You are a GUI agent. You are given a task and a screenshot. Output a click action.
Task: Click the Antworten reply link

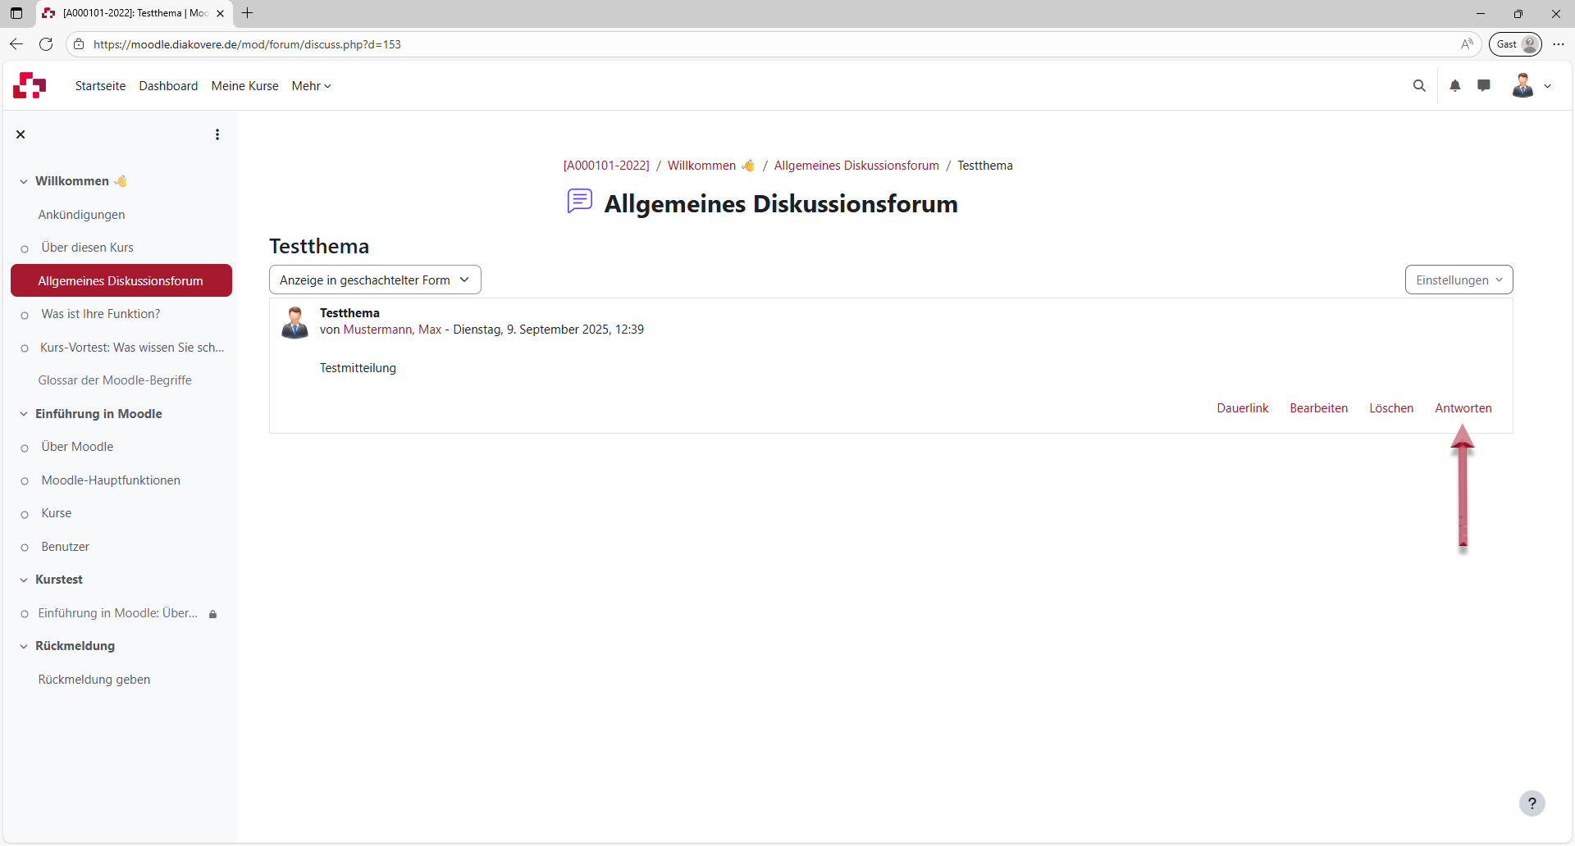click(x=1463, y=407)
